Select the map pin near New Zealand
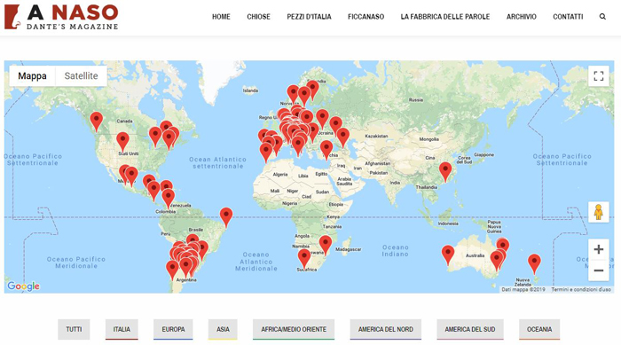The height and width of the screenshot is (345, 621). click(534, 263)
